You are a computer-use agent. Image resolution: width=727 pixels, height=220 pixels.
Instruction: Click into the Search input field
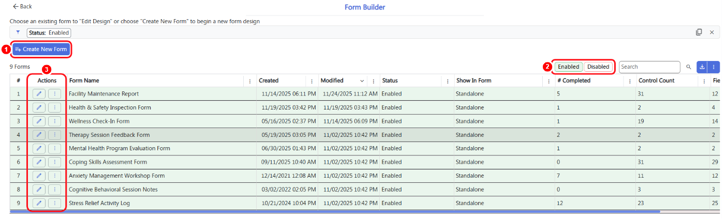pyautogui.click(x=649, y=67)
